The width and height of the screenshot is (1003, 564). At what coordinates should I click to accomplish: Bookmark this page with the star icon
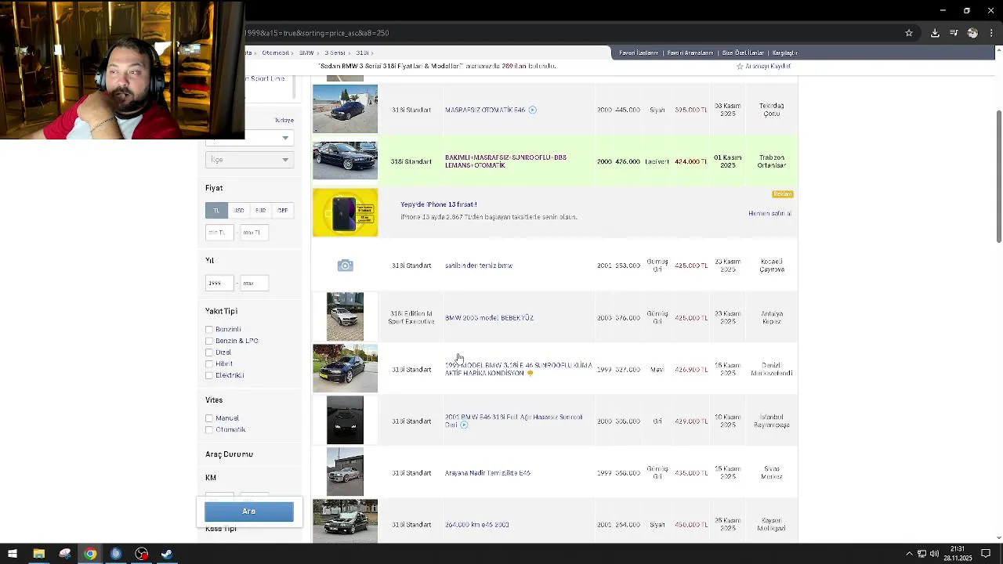pyautogui.click(x=909, y=33)
